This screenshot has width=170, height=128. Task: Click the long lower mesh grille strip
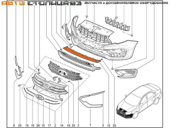tap(79, 61)
